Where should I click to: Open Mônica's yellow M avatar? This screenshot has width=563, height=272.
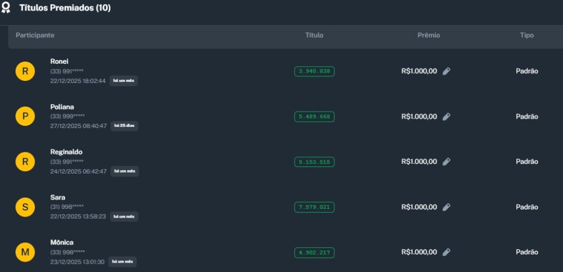[x=25, y=252]
